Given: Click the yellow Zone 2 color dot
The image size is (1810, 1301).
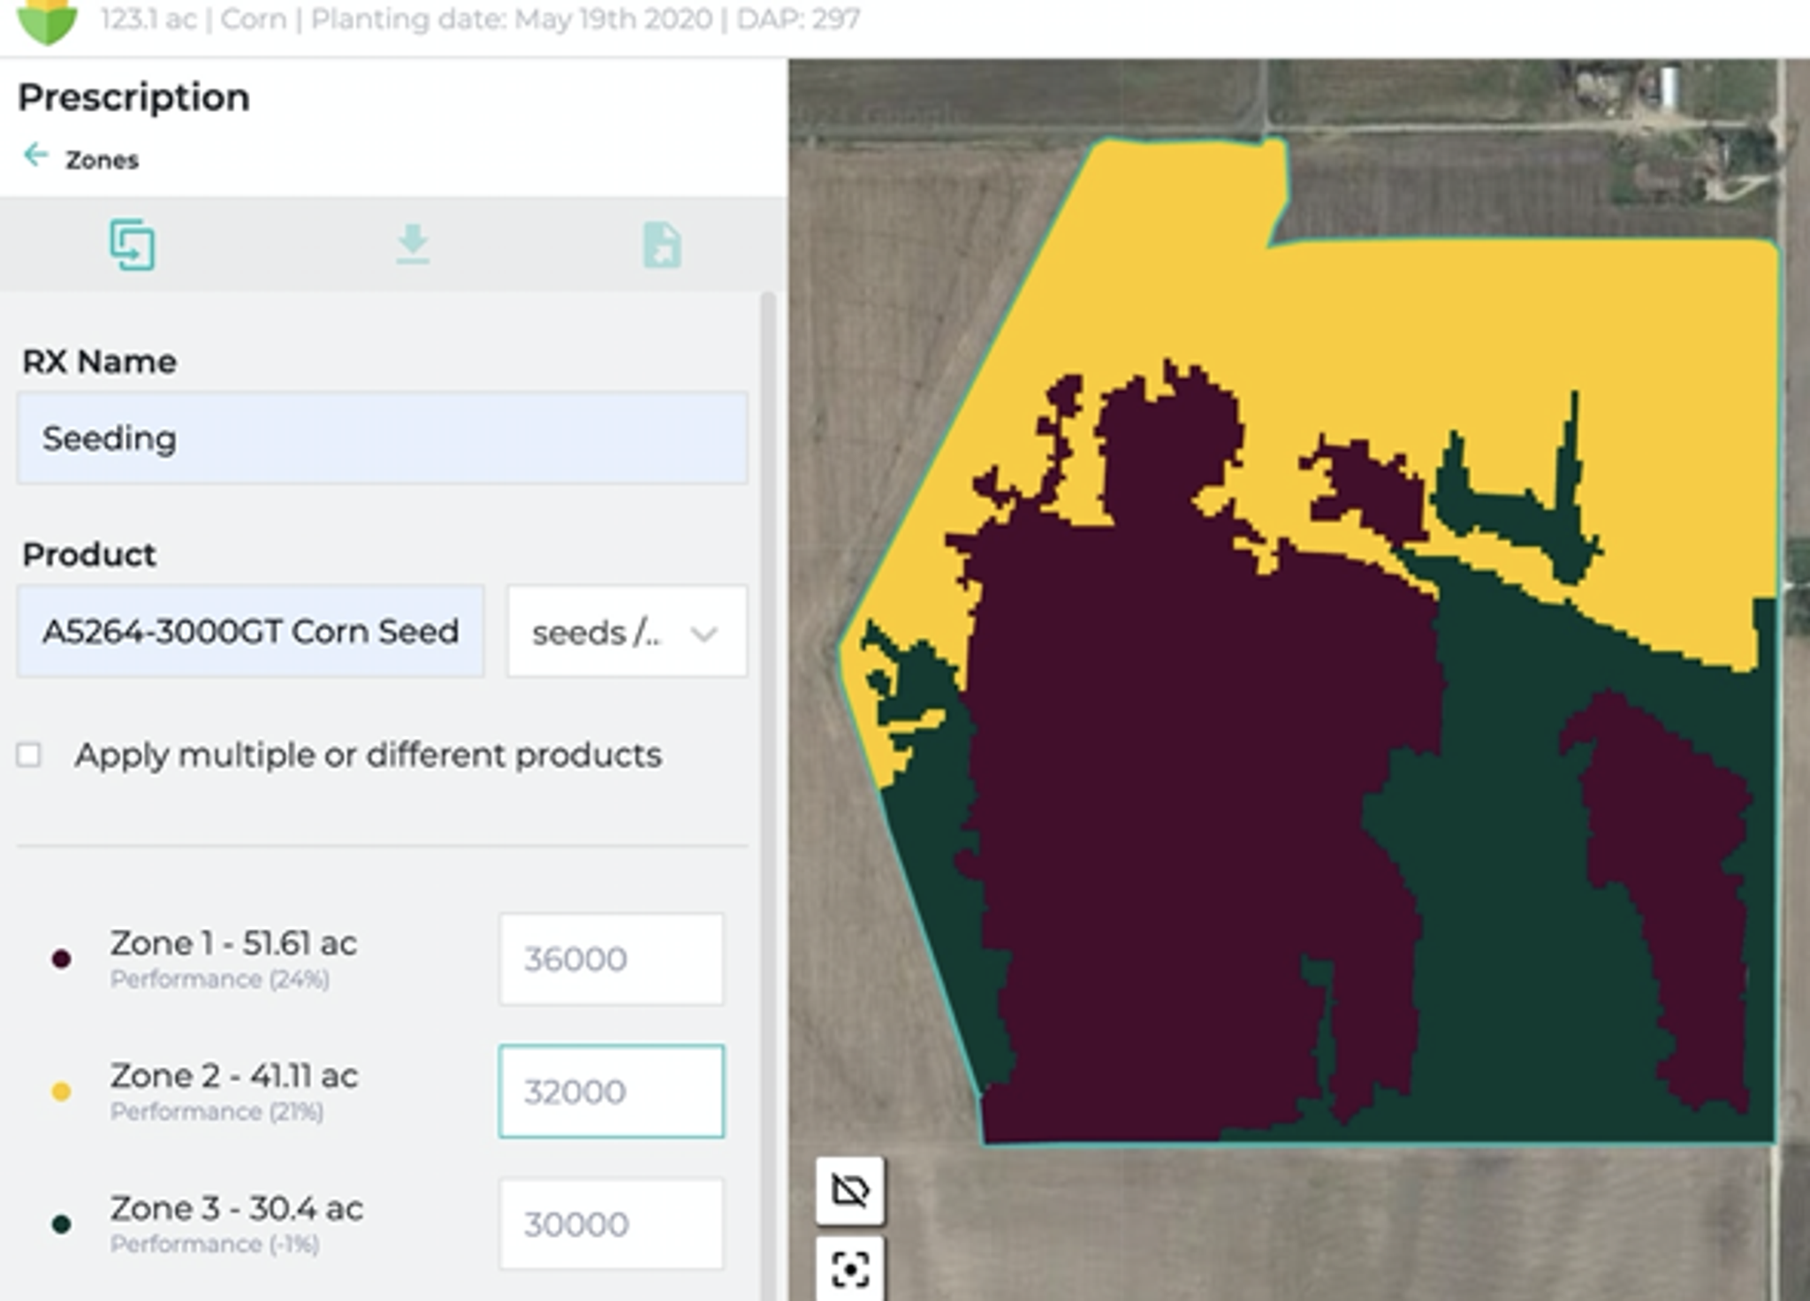Looking at the screenshot, I should pos(61,1092).
